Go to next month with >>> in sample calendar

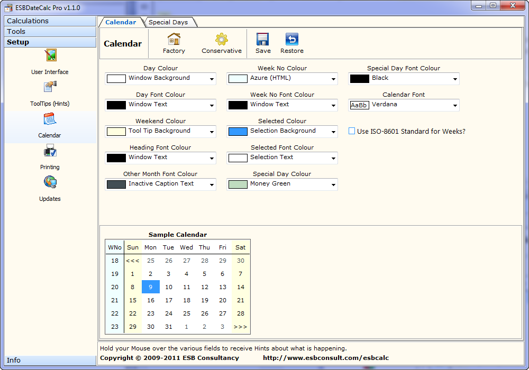pyautogui.click(x=241, y=327)
